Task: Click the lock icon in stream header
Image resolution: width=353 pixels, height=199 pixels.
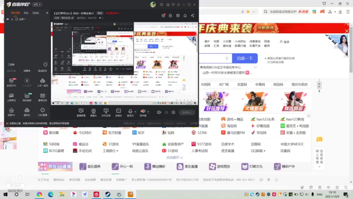Action: [170, 15]
